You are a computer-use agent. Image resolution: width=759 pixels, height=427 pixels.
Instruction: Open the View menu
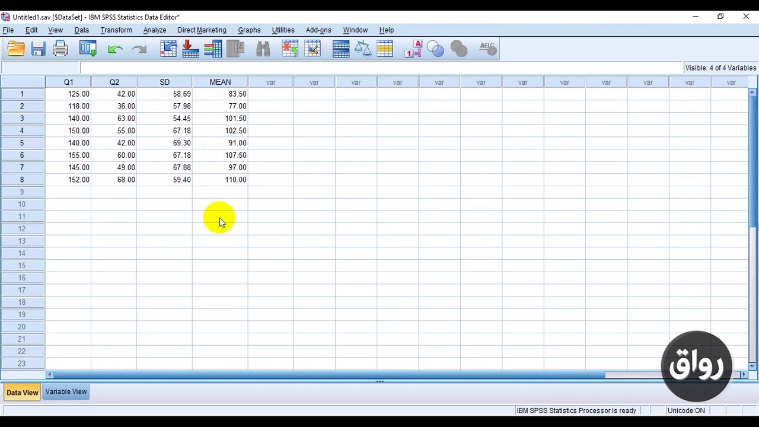pyautogui.click(x=55, y=30)
